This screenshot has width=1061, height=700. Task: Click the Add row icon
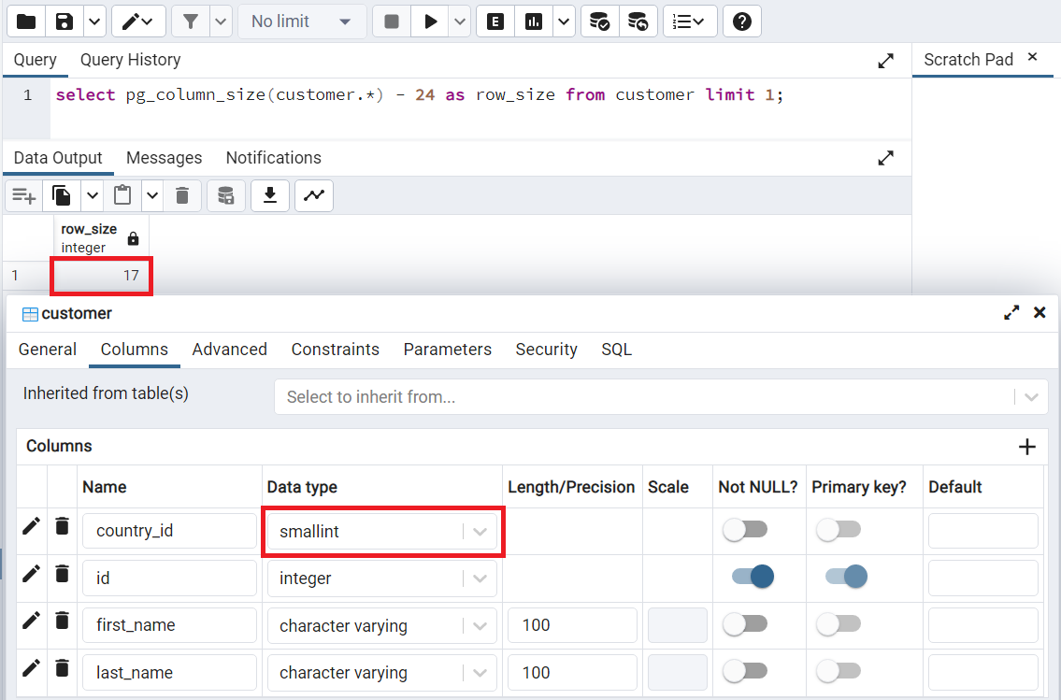click(23, 196)
